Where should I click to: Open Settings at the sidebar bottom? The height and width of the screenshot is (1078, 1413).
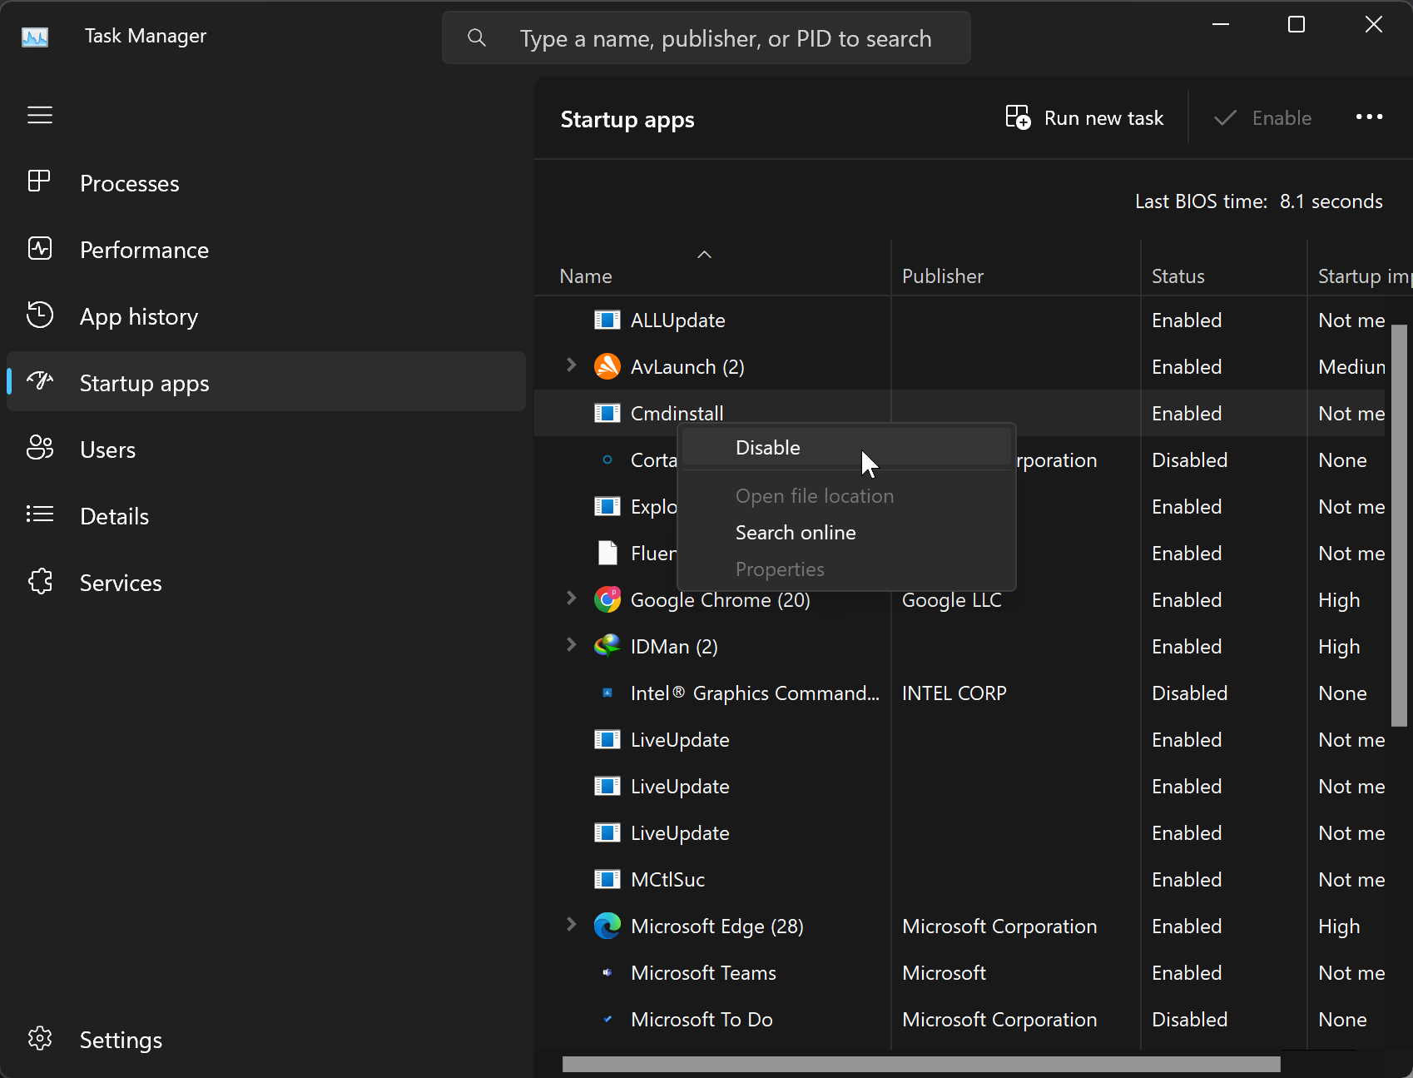266,1040
